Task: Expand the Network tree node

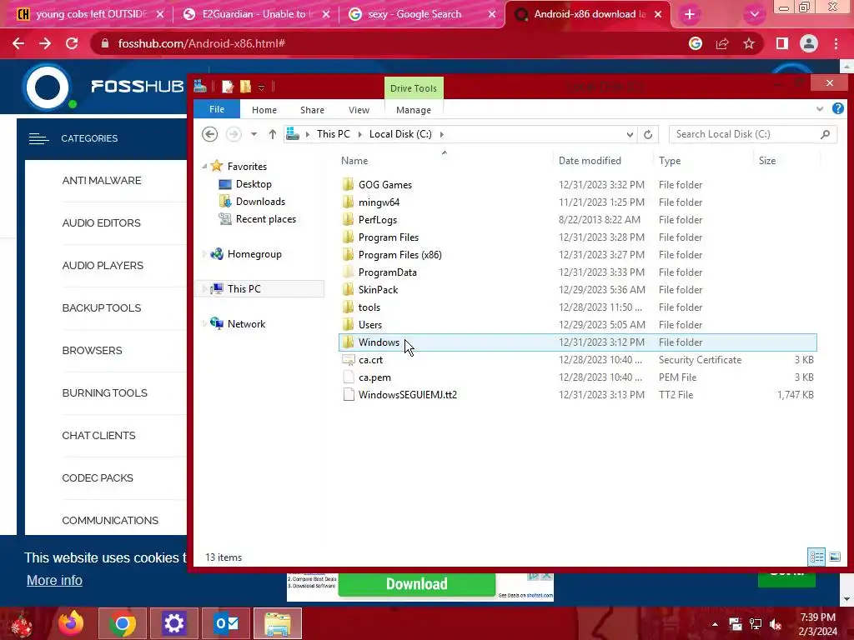Action: point(204,324)
